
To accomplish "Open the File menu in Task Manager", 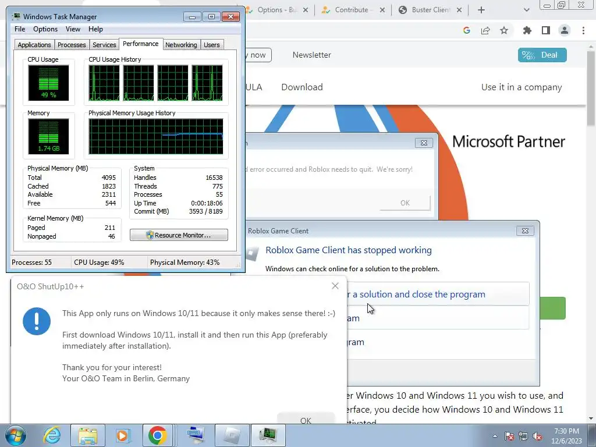I will [x=20, y=29].
